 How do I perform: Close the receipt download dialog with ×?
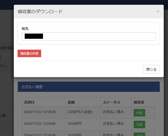coord(158,11)
